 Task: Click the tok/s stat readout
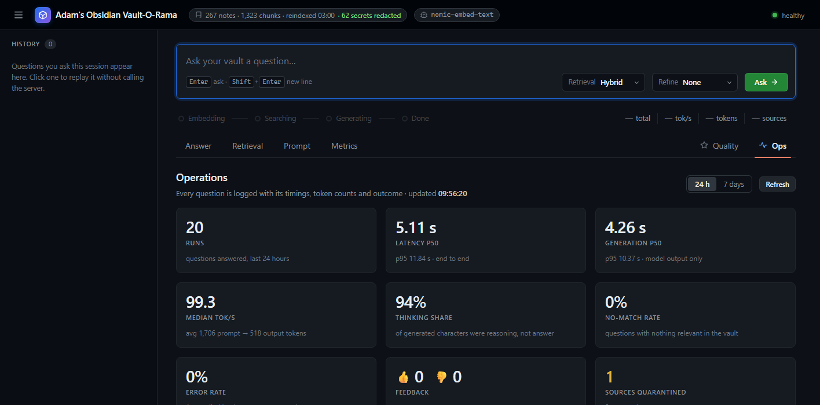tap(678, 118)
